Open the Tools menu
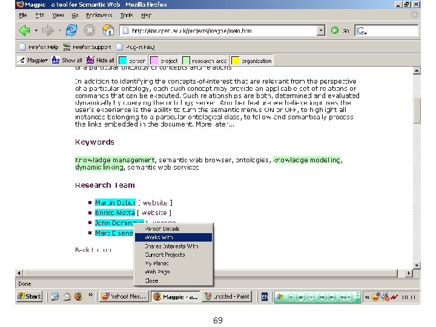Image resolution: width=436 pixels, height=327 pixels. click(127, 15)
